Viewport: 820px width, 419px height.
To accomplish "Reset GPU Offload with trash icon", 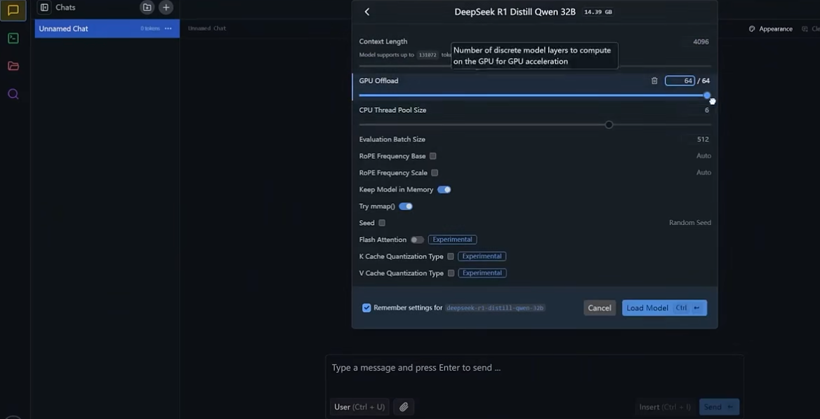I will pyautogui.click(x=654, y=81).
